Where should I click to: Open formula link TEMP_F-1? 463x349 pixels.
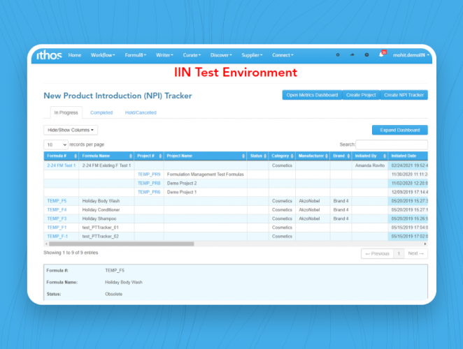[57, 237]
